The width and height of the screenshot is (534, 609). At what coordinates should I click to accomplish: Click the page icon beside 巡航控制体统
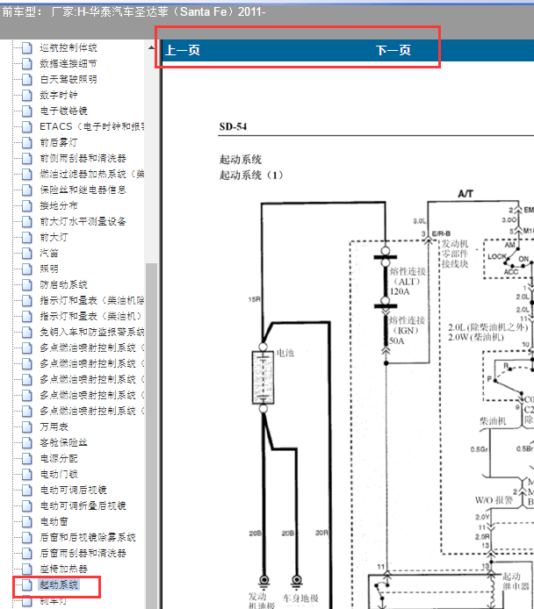27,47
